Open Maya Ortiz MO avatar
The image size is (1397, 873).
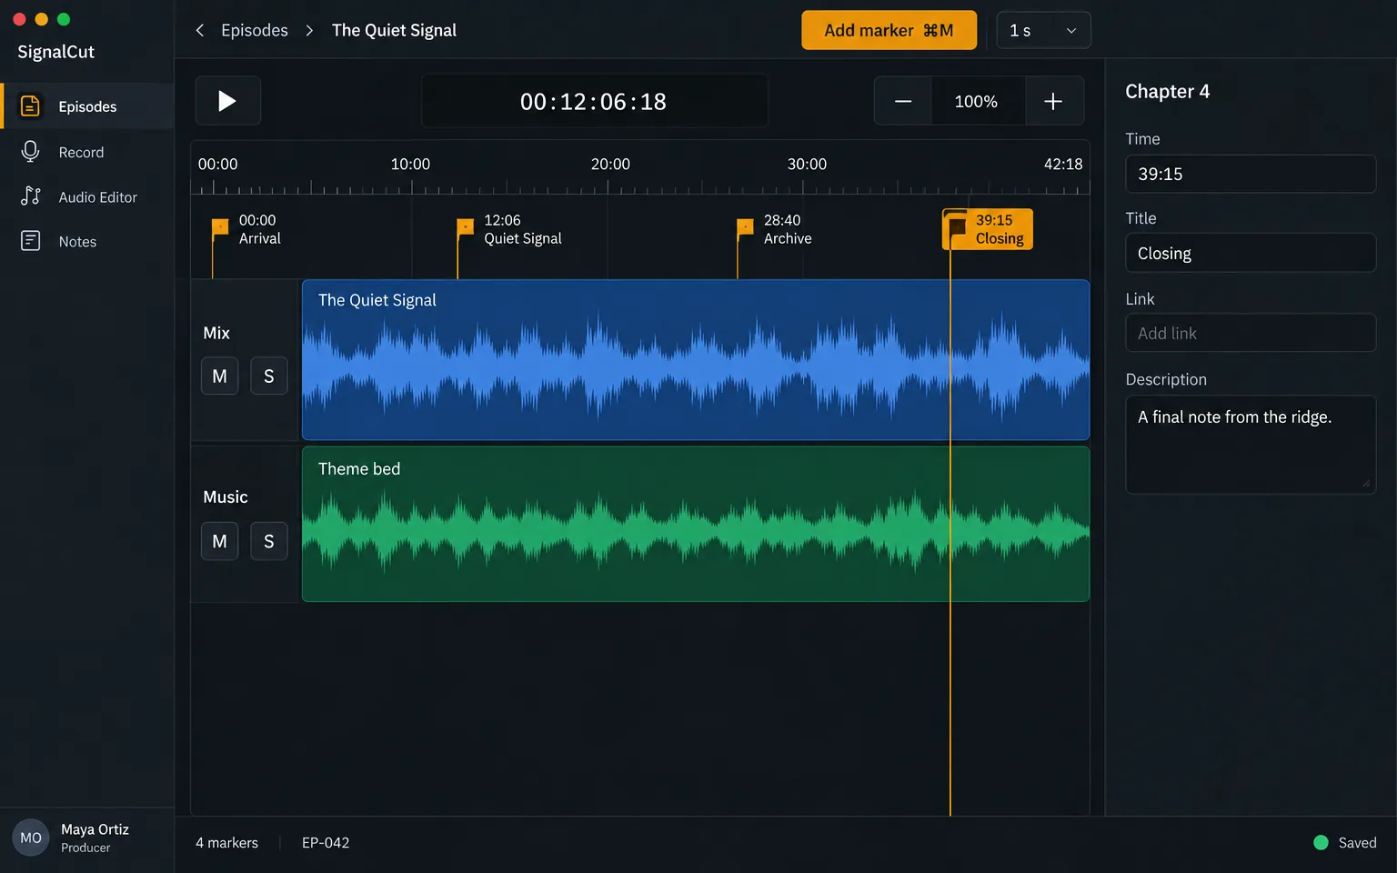click(31, 838)
